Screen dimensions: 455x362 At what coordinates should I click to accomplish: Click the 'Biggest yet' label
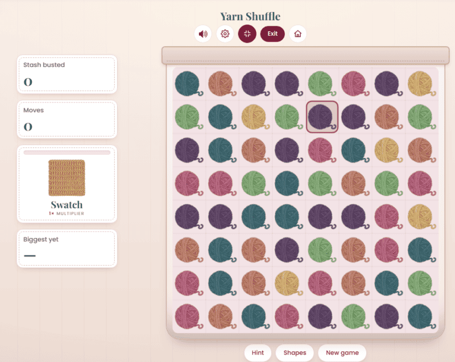41,240
